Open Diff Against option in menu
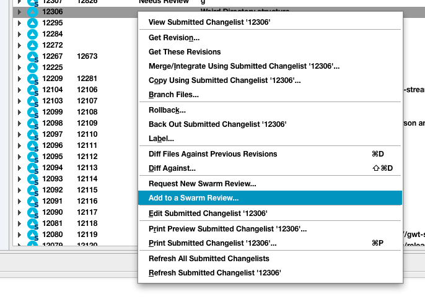This screenshot has height=302, width=425. [172, 168]
